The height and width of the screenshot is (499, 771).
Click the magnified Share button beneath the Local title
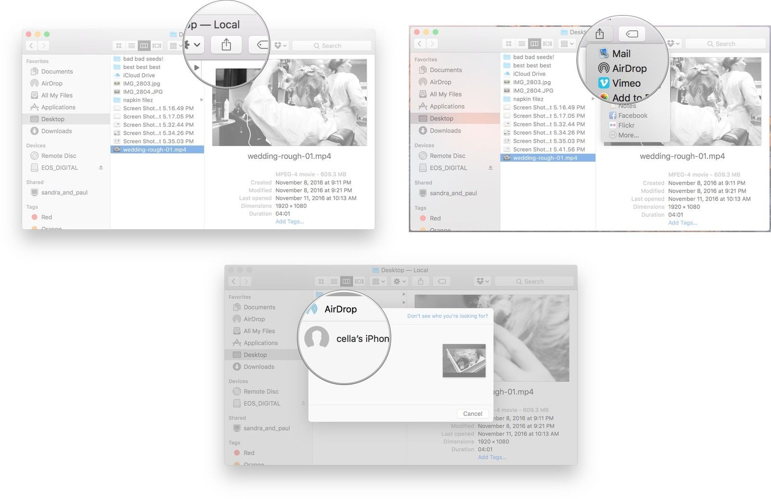coord(226,45)
